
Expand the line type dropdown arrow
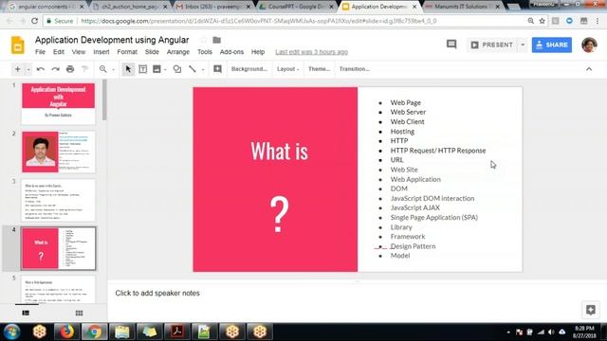click(x=202, y=69)
